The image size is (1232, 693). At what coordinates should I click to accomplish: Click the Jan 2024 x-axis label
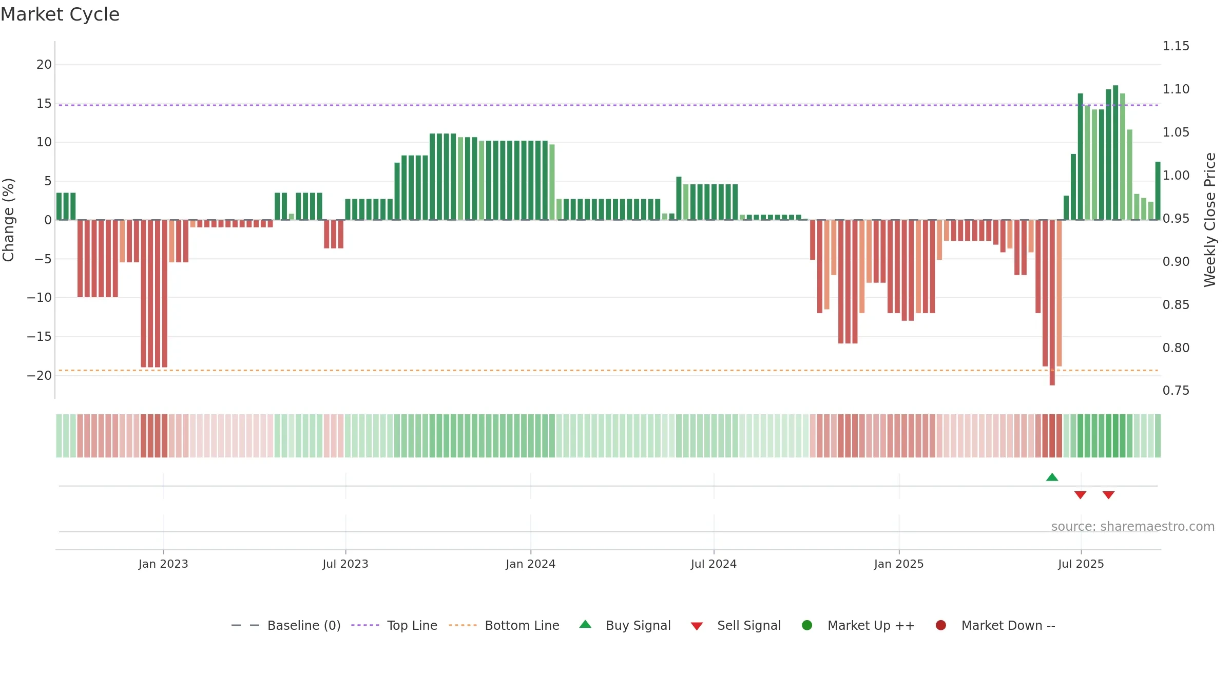coord(531,564)
